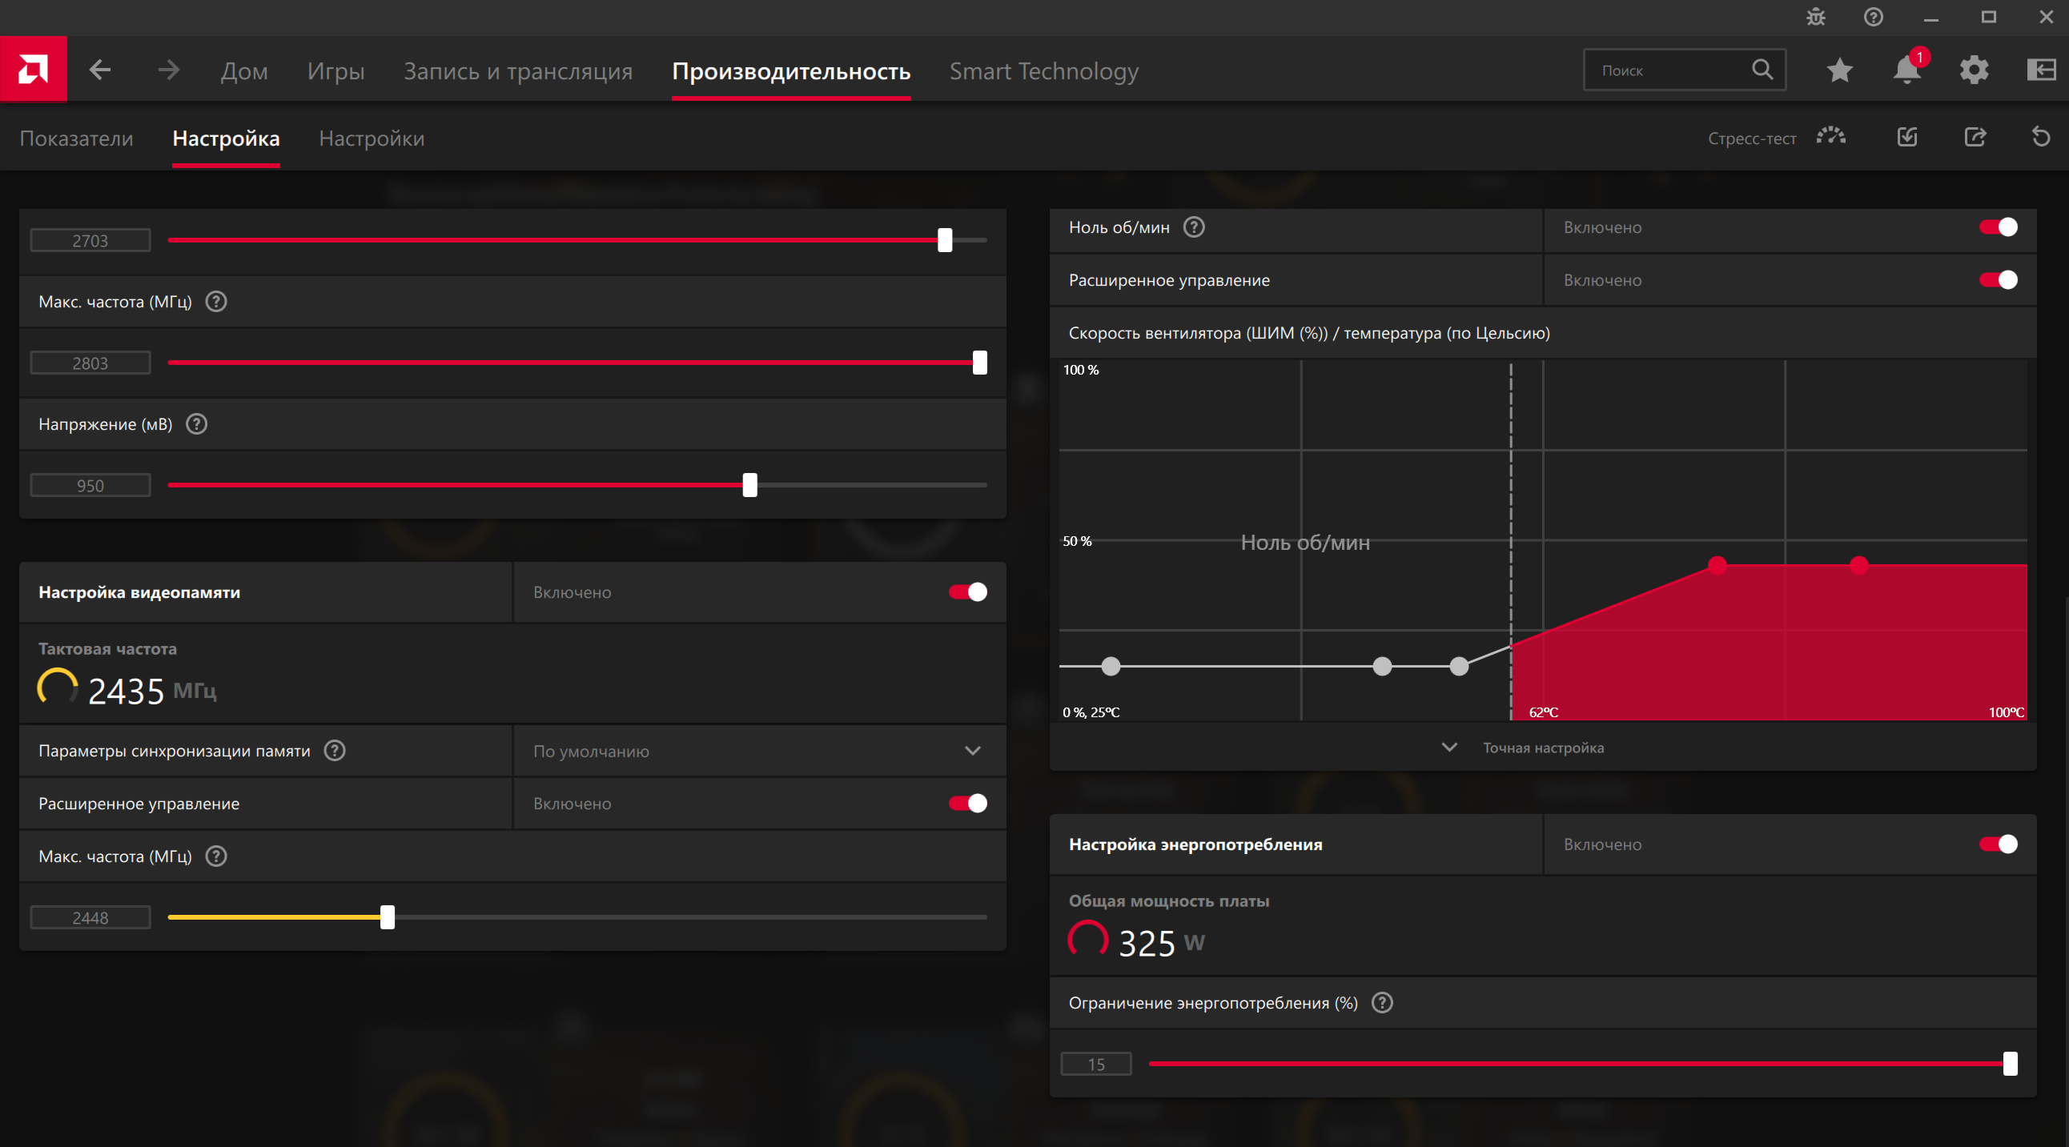Viewport: 2069px width, 1147px height.
Task: Toggle Настройка видеопамяти switch off
Action: [x=968, y=592]
